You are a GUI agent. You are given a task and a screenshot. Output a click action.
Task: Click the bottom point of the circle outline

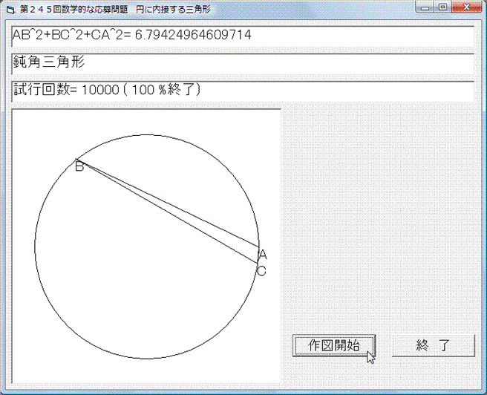point(147,359)
